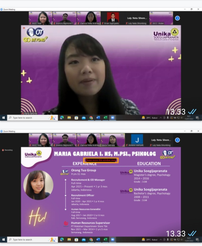Select the SSCC - Wulan participant thumbnail
Viewport: 202px width, 246px height.
(x=161, y=18)
